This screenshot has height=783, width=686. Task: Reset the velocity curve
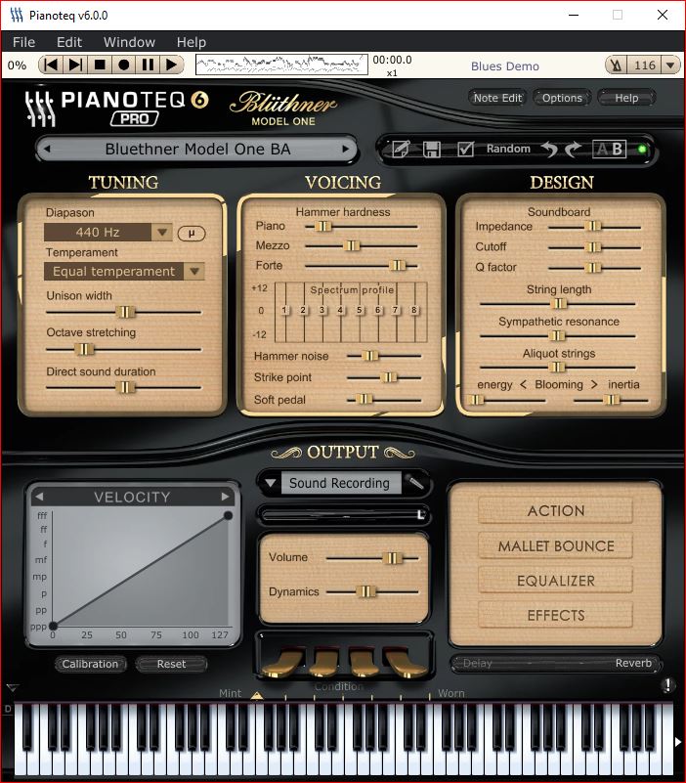pos(171,664)
